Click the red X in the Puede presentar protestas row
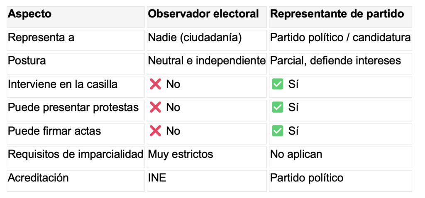Screen dimensions: 425x198 click(155, 108)
